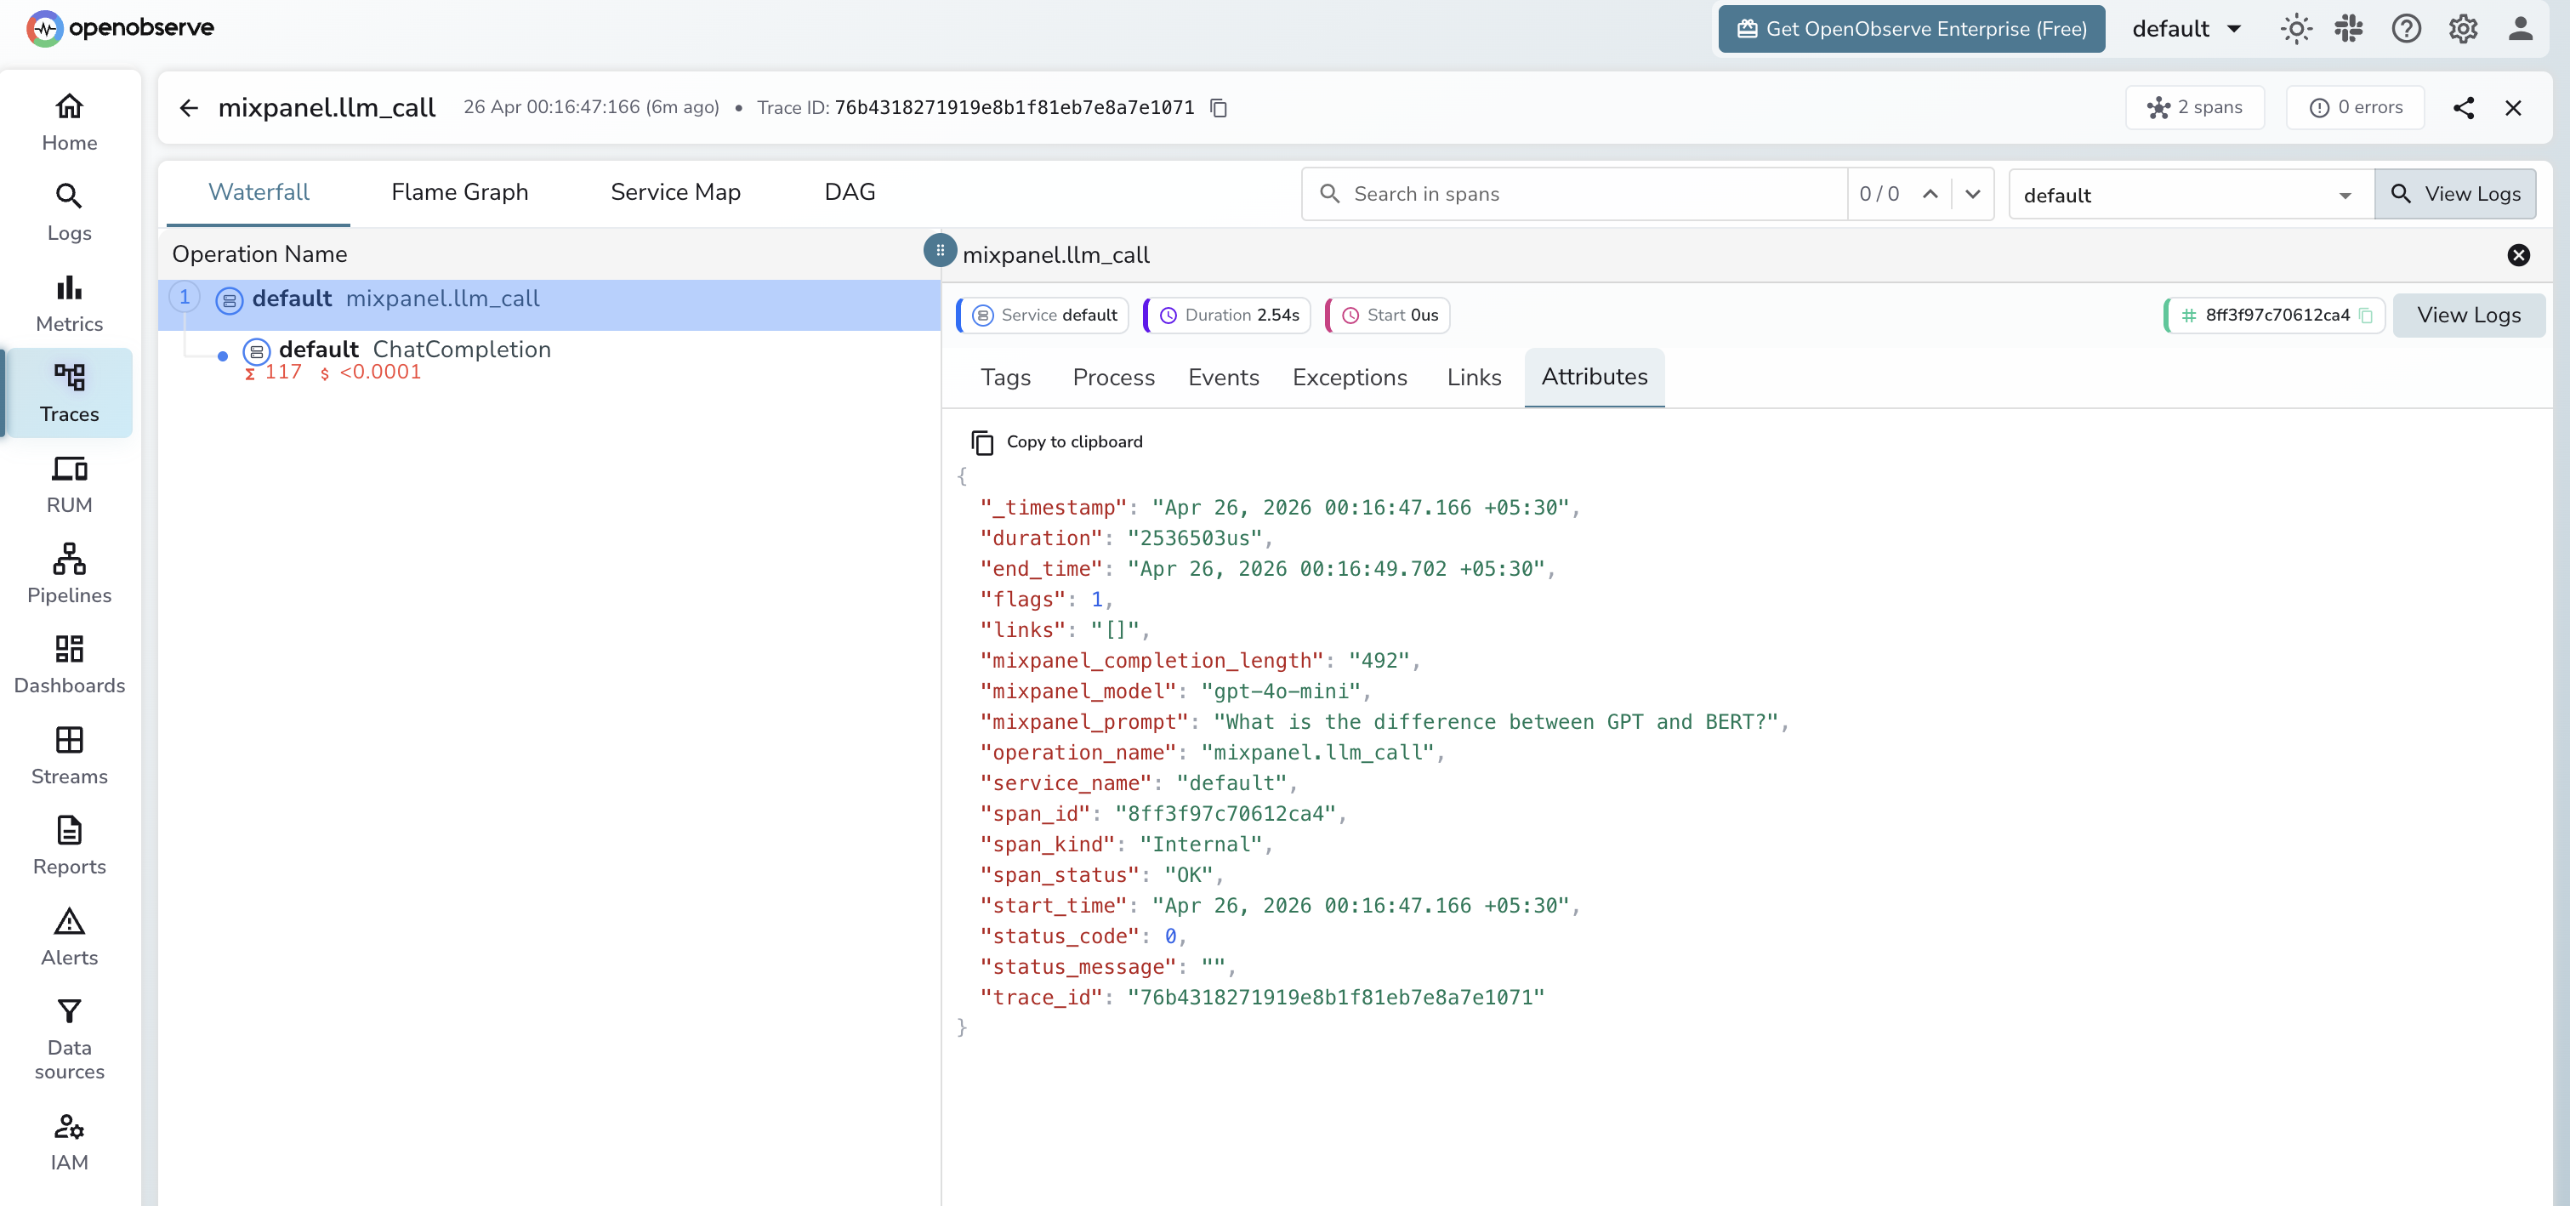Open the Traces section in the sidebar
The height and width of the screenshot is (1206, 2570).
pyautogui.click(x=69, y=393)
